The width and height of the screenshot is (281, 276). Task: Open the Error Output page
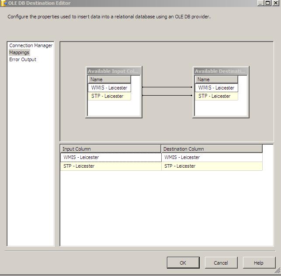tap(23, 59)
